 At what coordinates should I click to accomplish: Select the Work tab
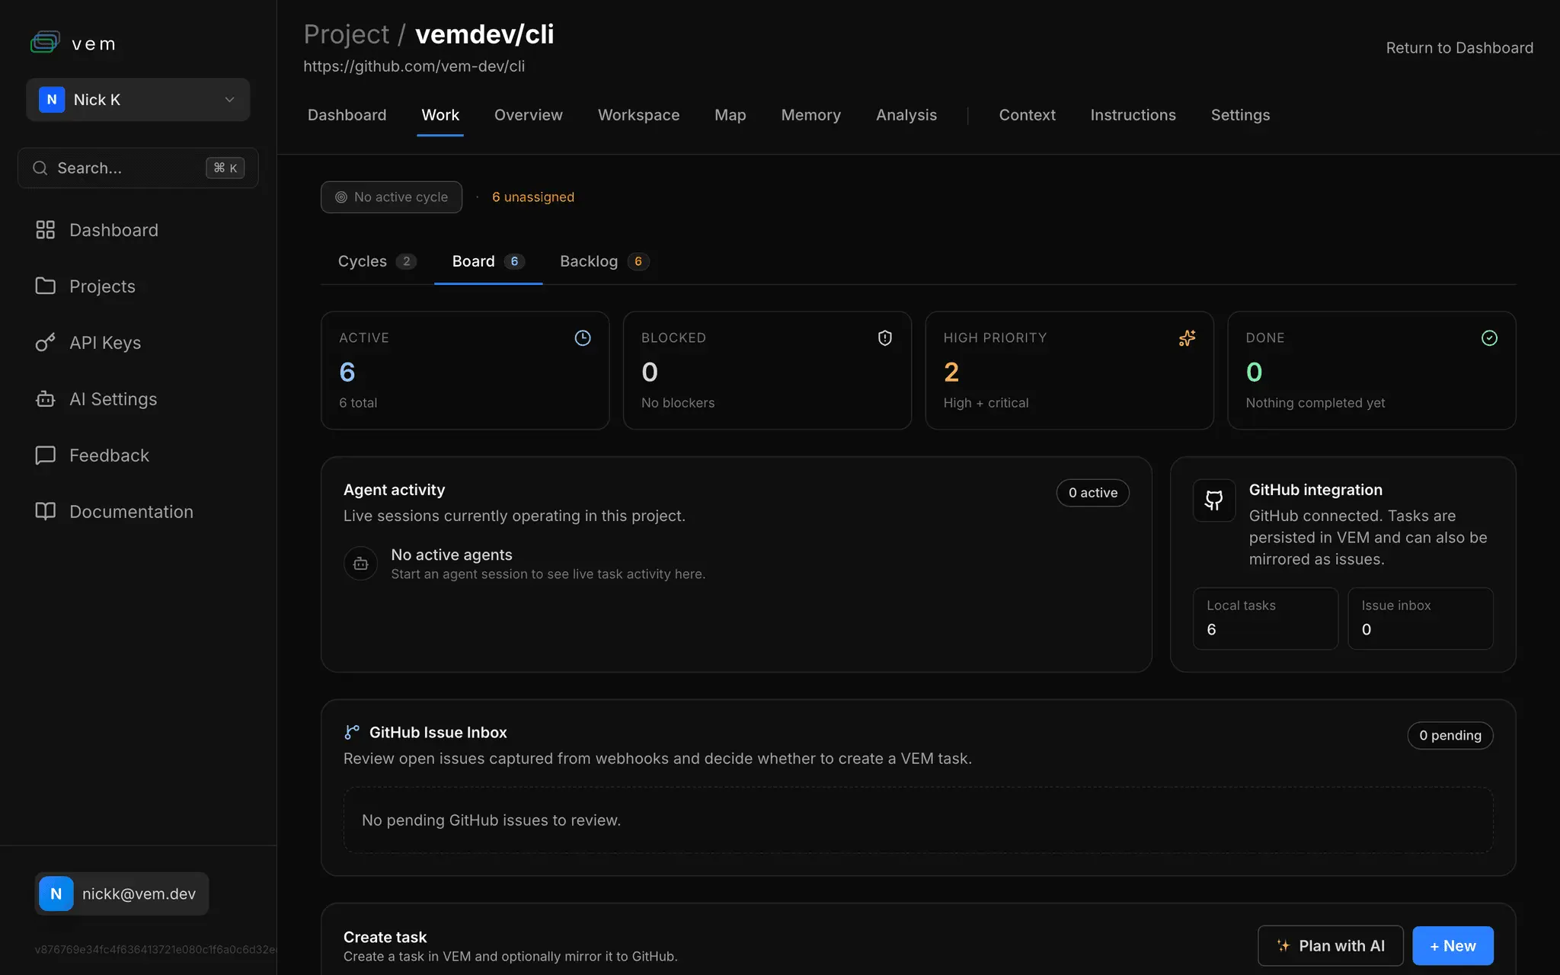pos(440,115)
